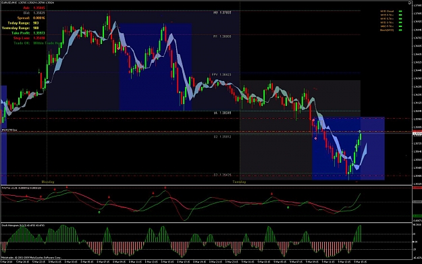Click the Bid price label
Viewport: 422px width, 264px height.
[x=26, y=13]
